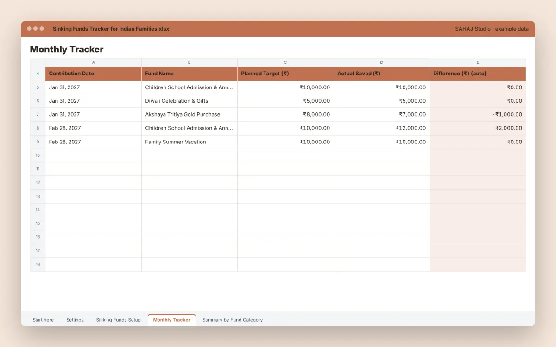
Task: Open the Sinking Funds Setup tab
Action: (118, 320)
